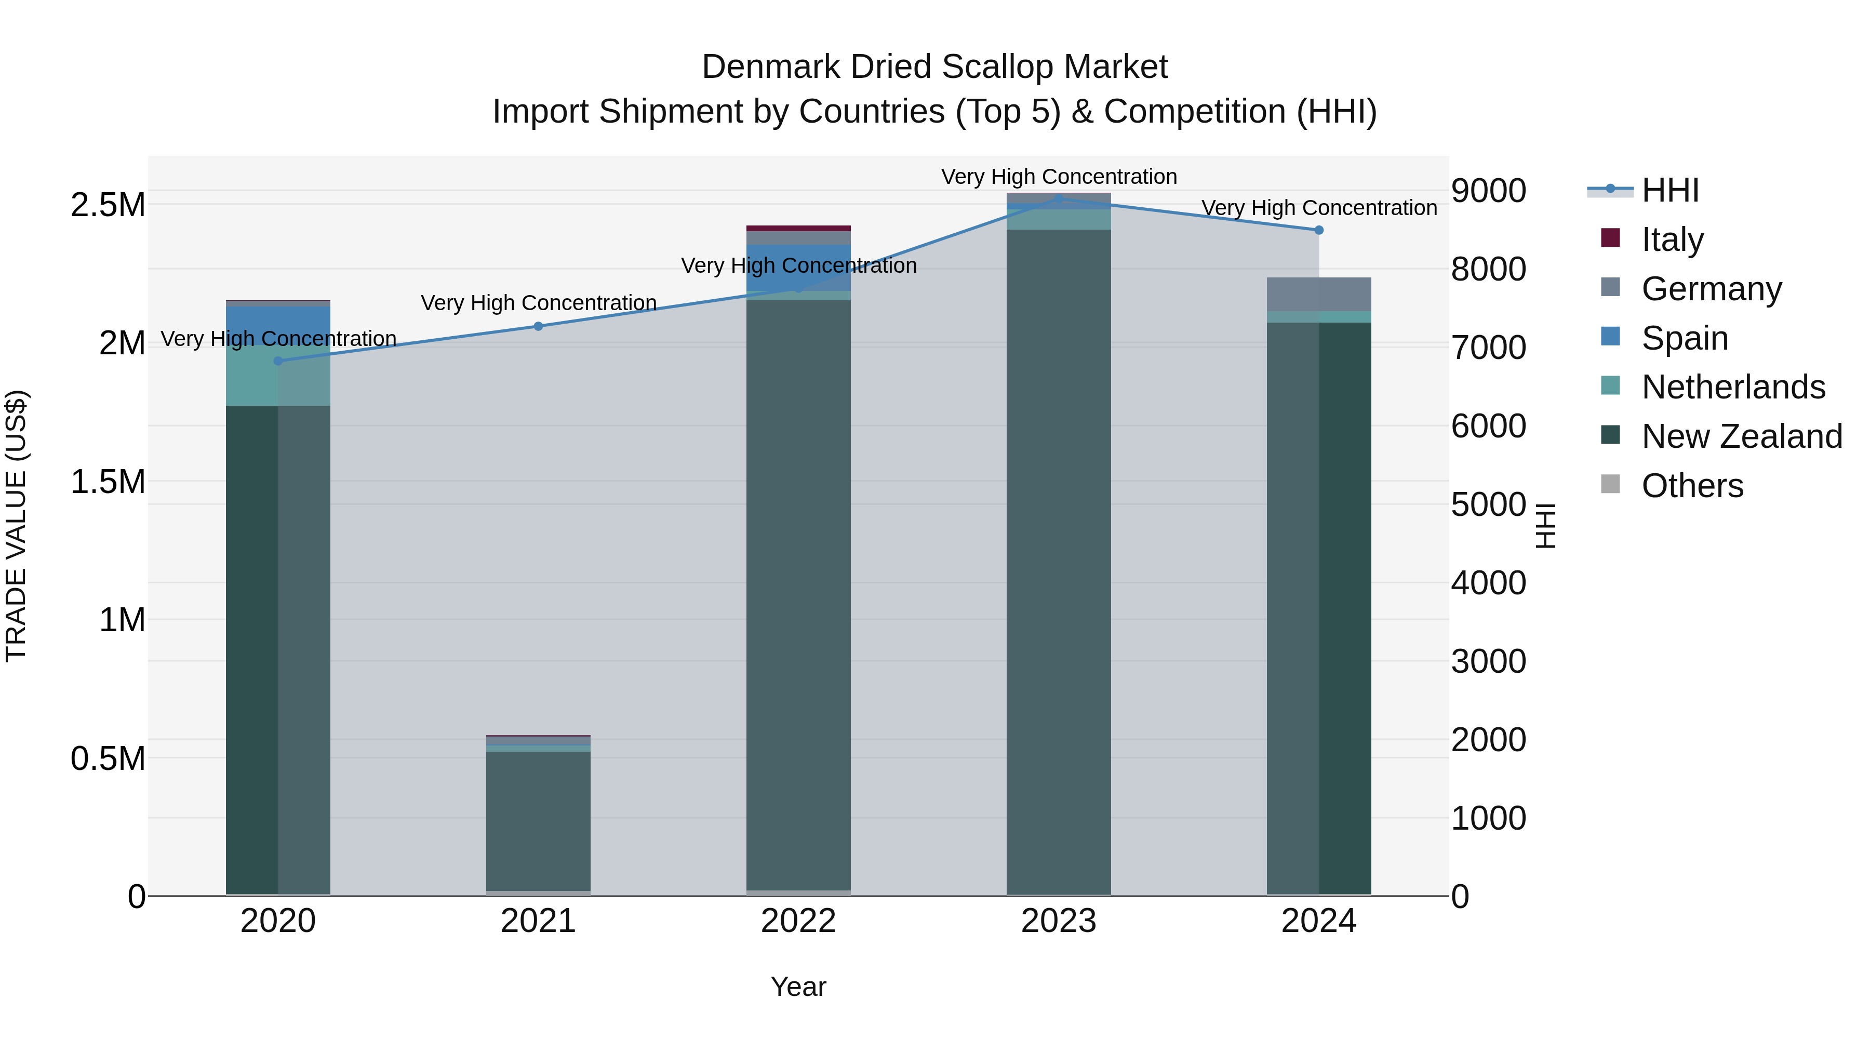
Task: Click the 9000 right axis tick label
Action: click(1489, 191)
